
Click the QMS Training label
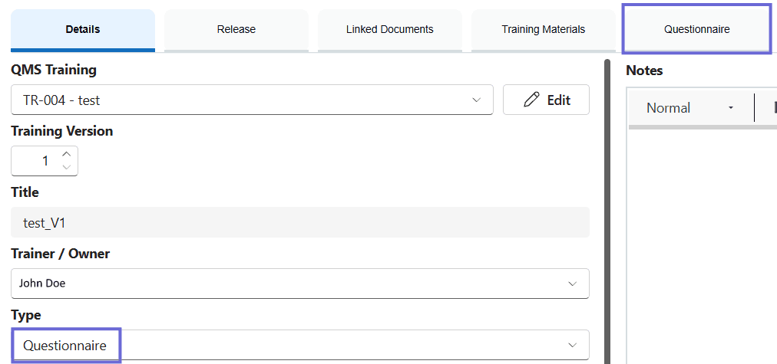click(x=54, y=71)
